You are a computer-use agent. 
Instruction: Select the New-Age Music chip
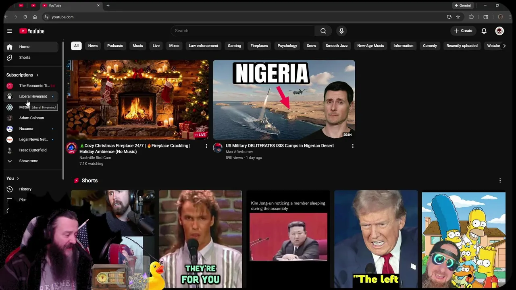click(x=370, y=46)
